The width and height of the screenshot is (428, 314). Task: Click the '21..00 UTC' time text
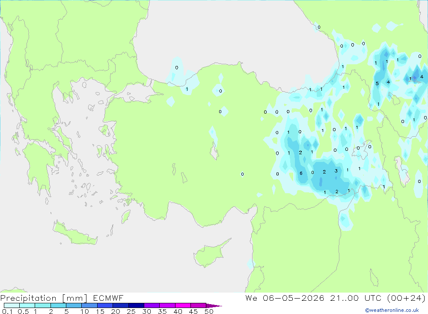pos(355,298)
